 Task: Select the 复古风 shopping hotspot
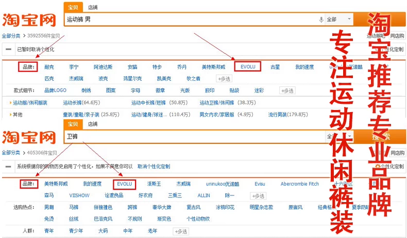click(x=193, y=208)
